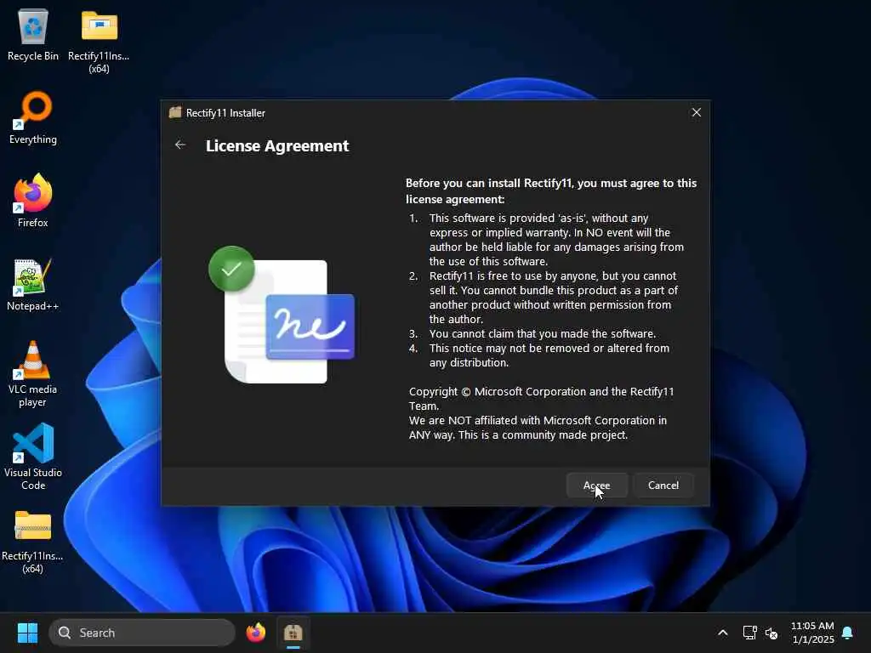Click 'Before you can install Rectify11' text
Image resolution: width=871 pixels, height=653 pixels.
click(x=551, y=191)
